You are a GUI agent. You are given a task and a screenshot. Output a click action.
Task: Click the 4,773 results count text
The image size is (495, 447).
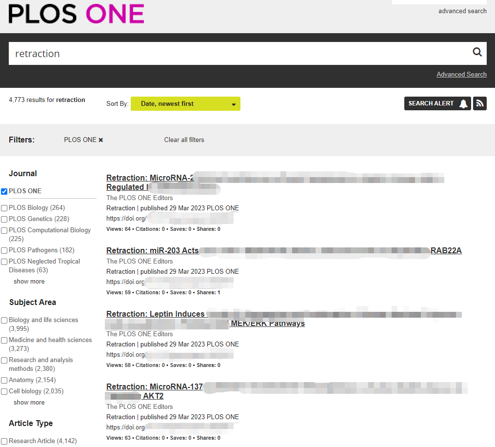tap(47, 100)
